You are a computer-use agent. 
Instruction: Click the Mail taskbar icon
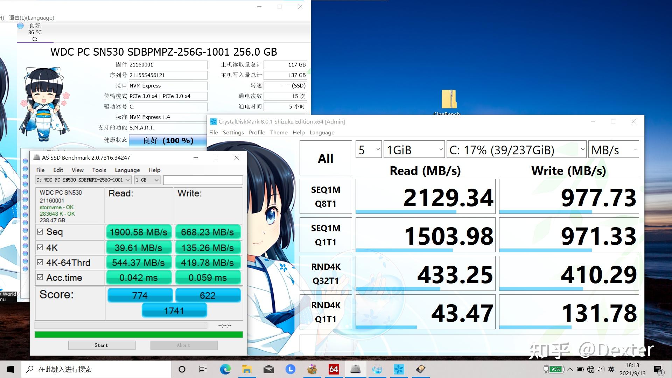pos(268,369)
